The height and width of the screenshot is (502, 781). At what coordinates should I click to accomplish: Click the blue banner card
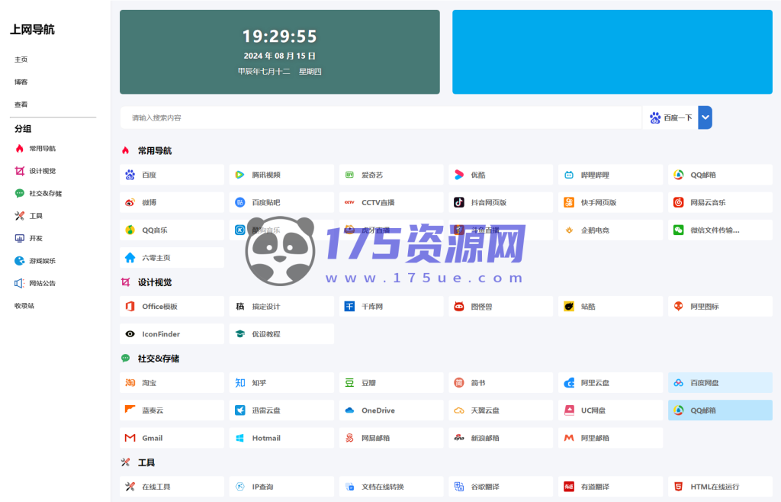pos(612,52)
